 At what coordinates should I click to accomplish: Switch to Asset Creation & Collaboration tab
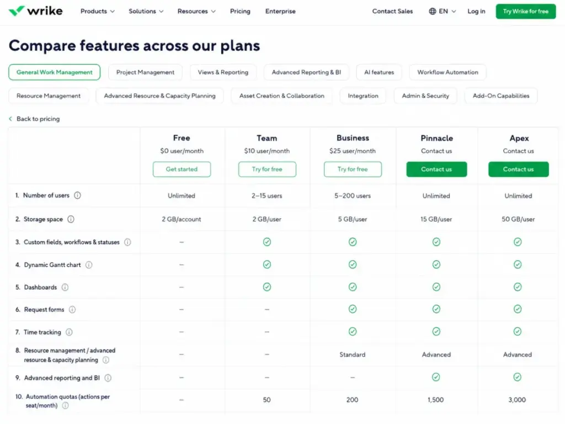point(282,96)
